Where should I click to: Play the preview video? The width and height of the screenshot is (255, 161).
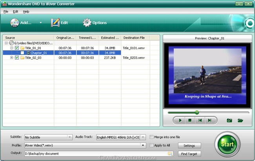180,120
